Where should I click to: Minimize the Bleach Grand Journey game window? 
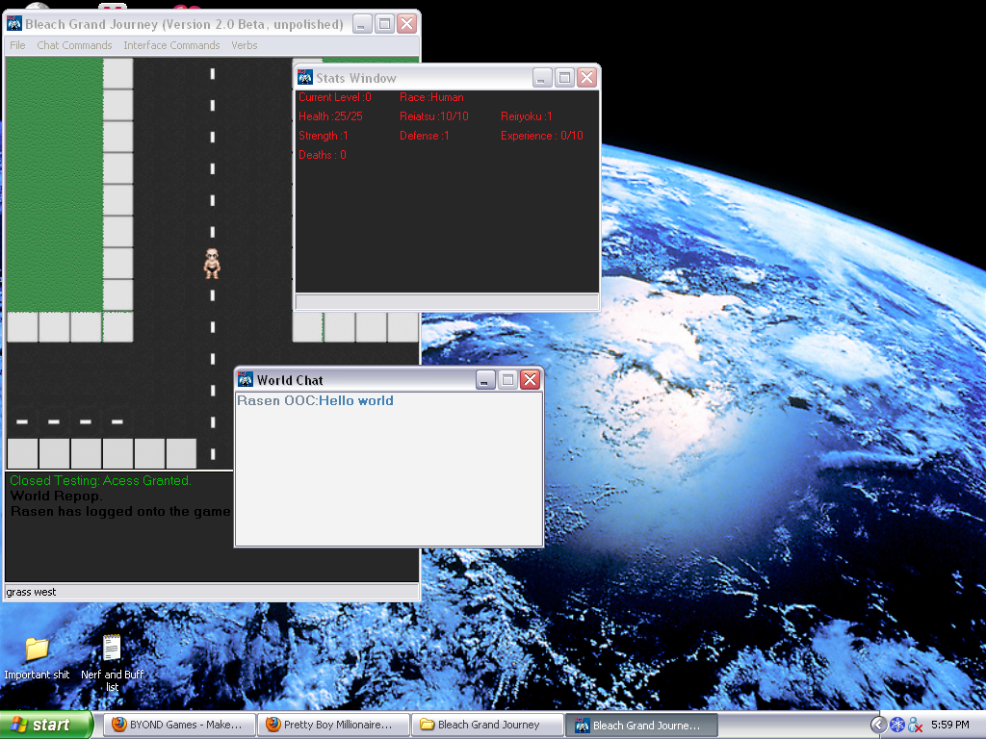(x=362, y=24)
